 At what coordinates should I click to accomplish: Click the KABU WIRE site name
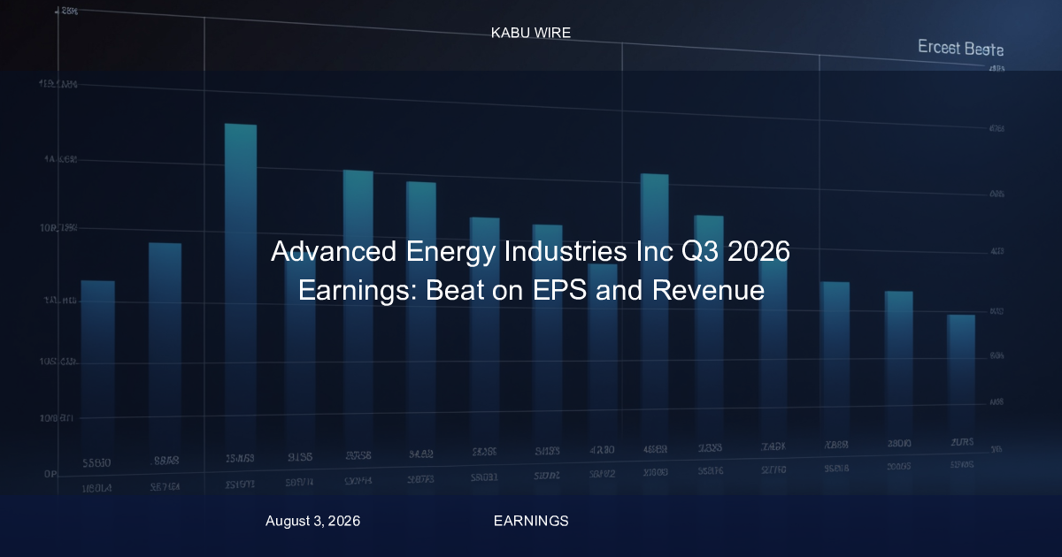(531, 33)
